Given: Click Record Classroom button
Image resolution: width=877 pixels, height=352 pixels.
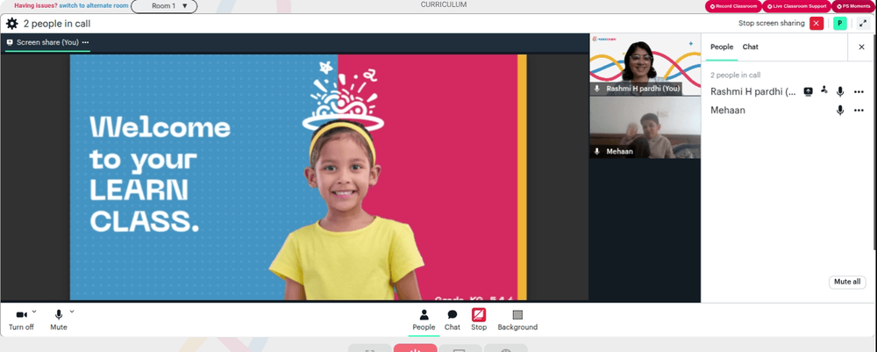Looking at the screenshot, I should pyautogui.click(x=733, y=6).
